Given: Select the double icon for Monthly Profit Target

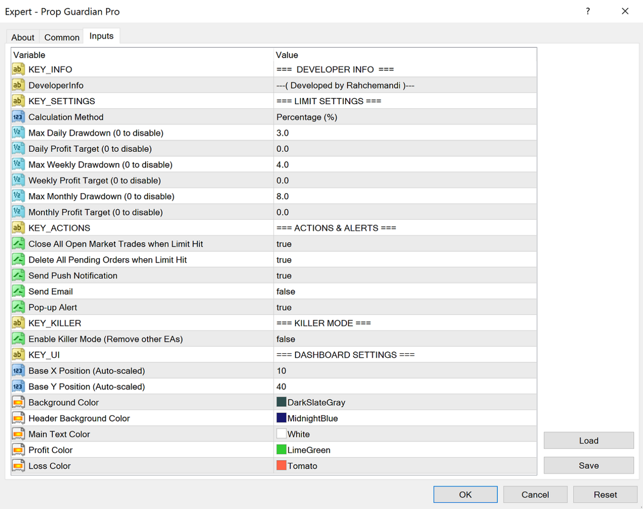Looking at the screenshot, I should [x=18, y=212].
